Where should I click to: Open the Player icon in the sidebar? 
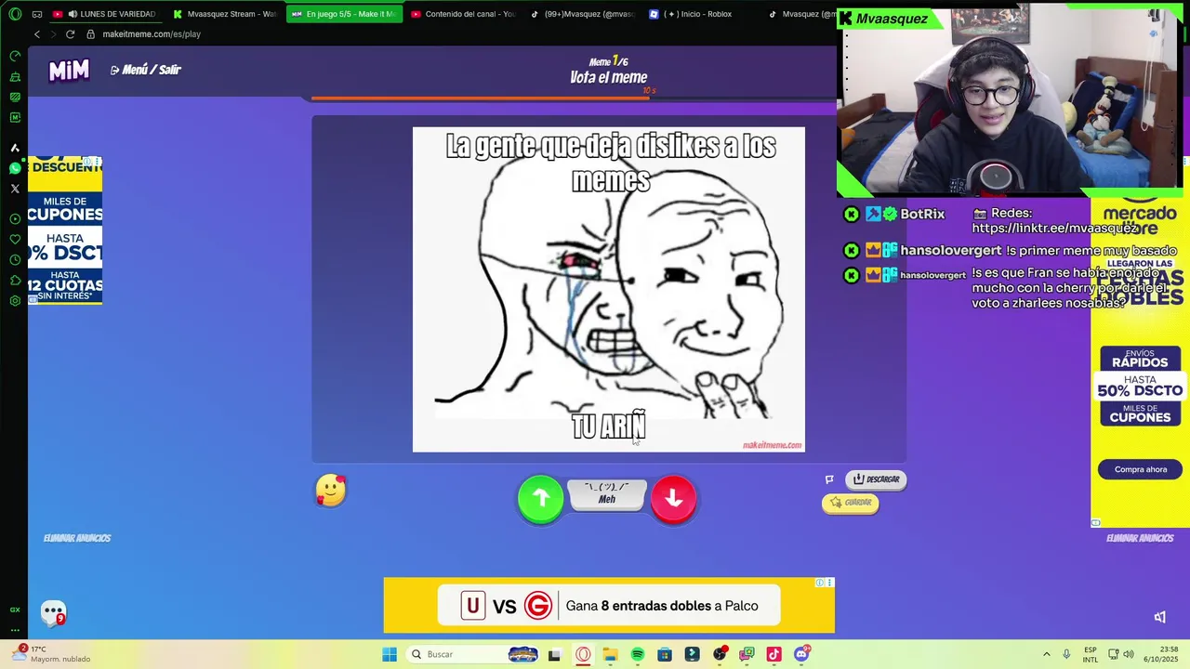15,219
